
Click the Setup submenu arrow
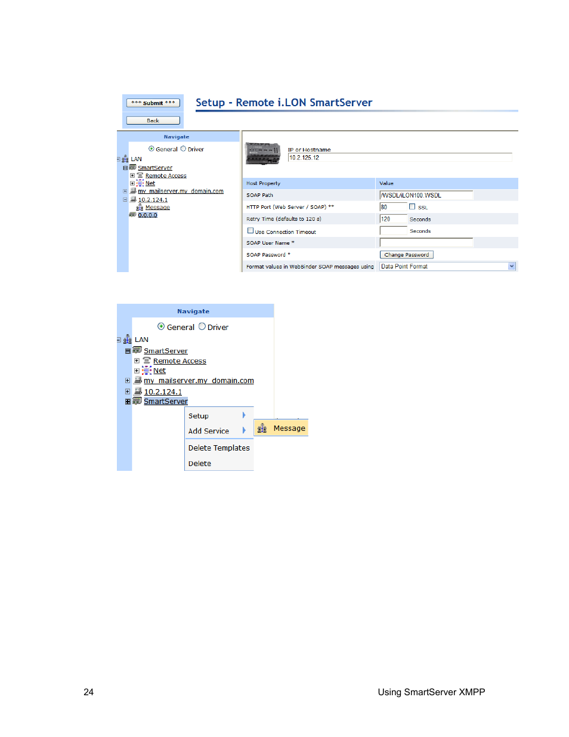tap(244, 415)
